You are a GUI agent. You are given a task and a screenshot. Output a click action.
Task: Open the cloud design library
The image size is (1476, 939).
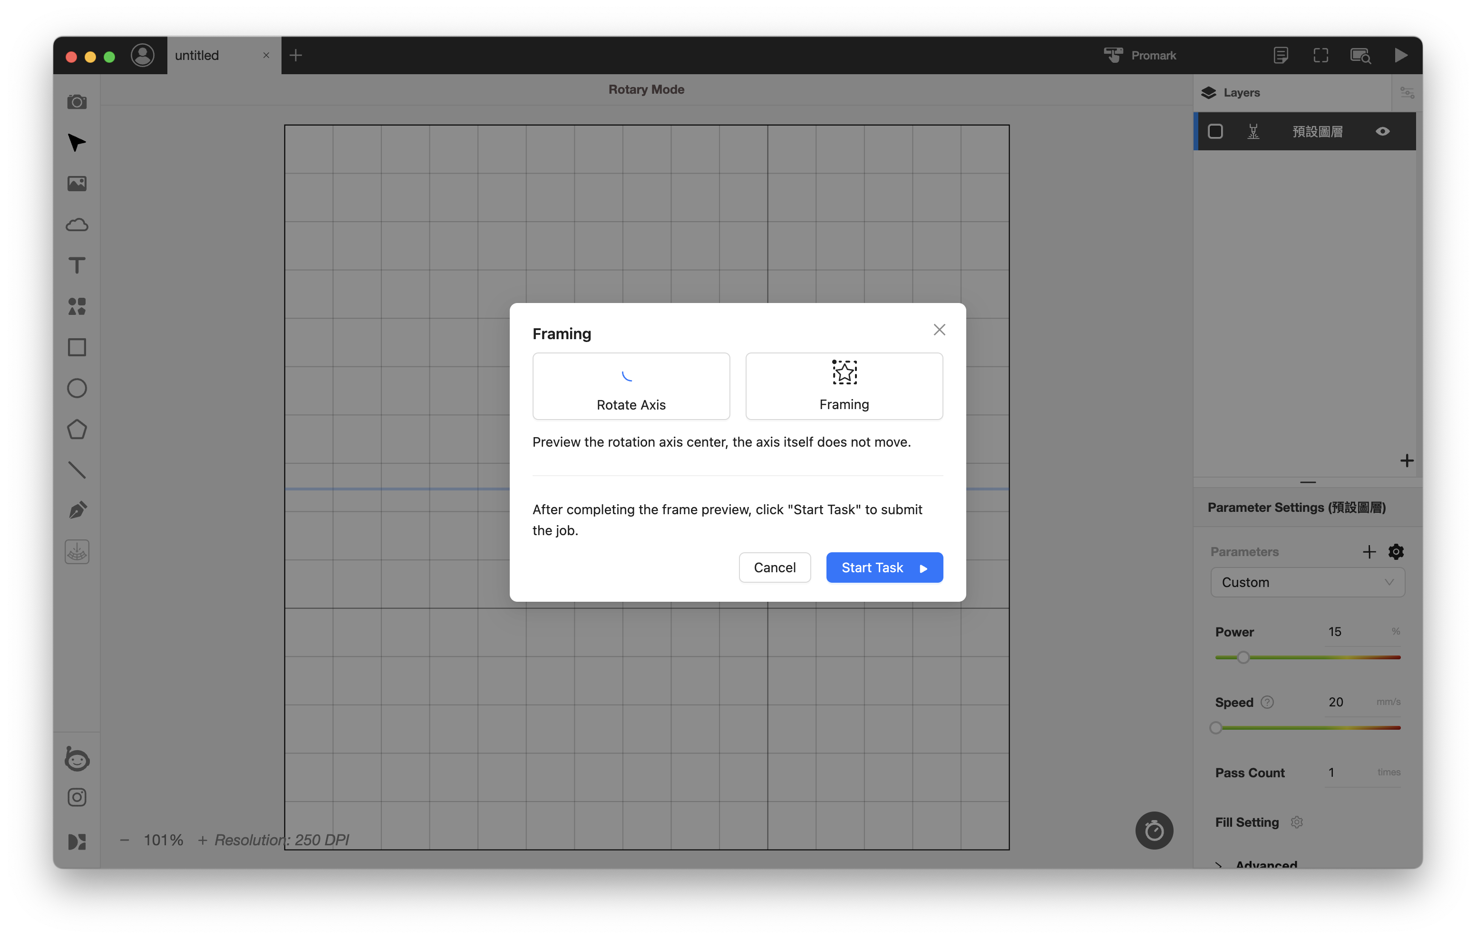pos(77,225)
